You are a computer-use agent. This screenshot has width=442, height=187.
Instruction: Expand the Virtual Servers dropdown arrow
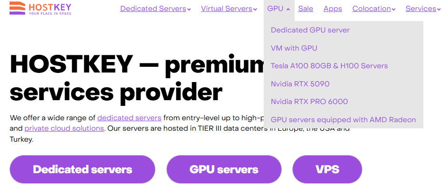click(255, 10)
